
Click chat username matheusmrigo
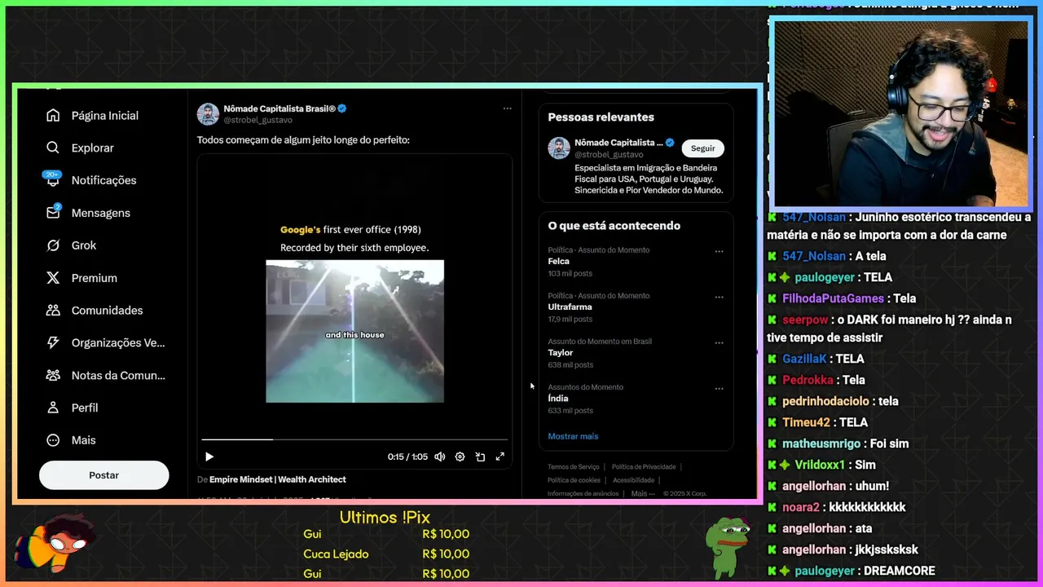821,444
